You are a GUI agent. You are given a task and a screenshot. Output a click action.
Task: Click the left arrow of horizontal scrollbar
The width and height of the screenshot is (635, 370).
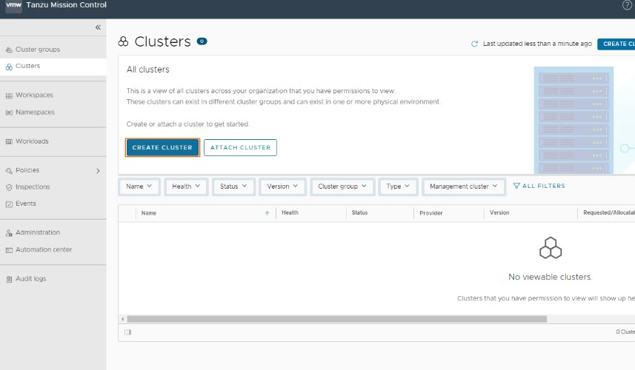point(123,319)
